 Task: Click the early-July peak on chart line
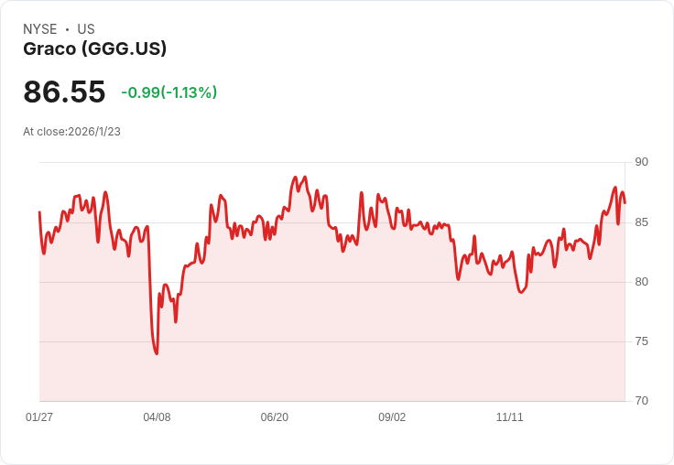coord(295,177)
